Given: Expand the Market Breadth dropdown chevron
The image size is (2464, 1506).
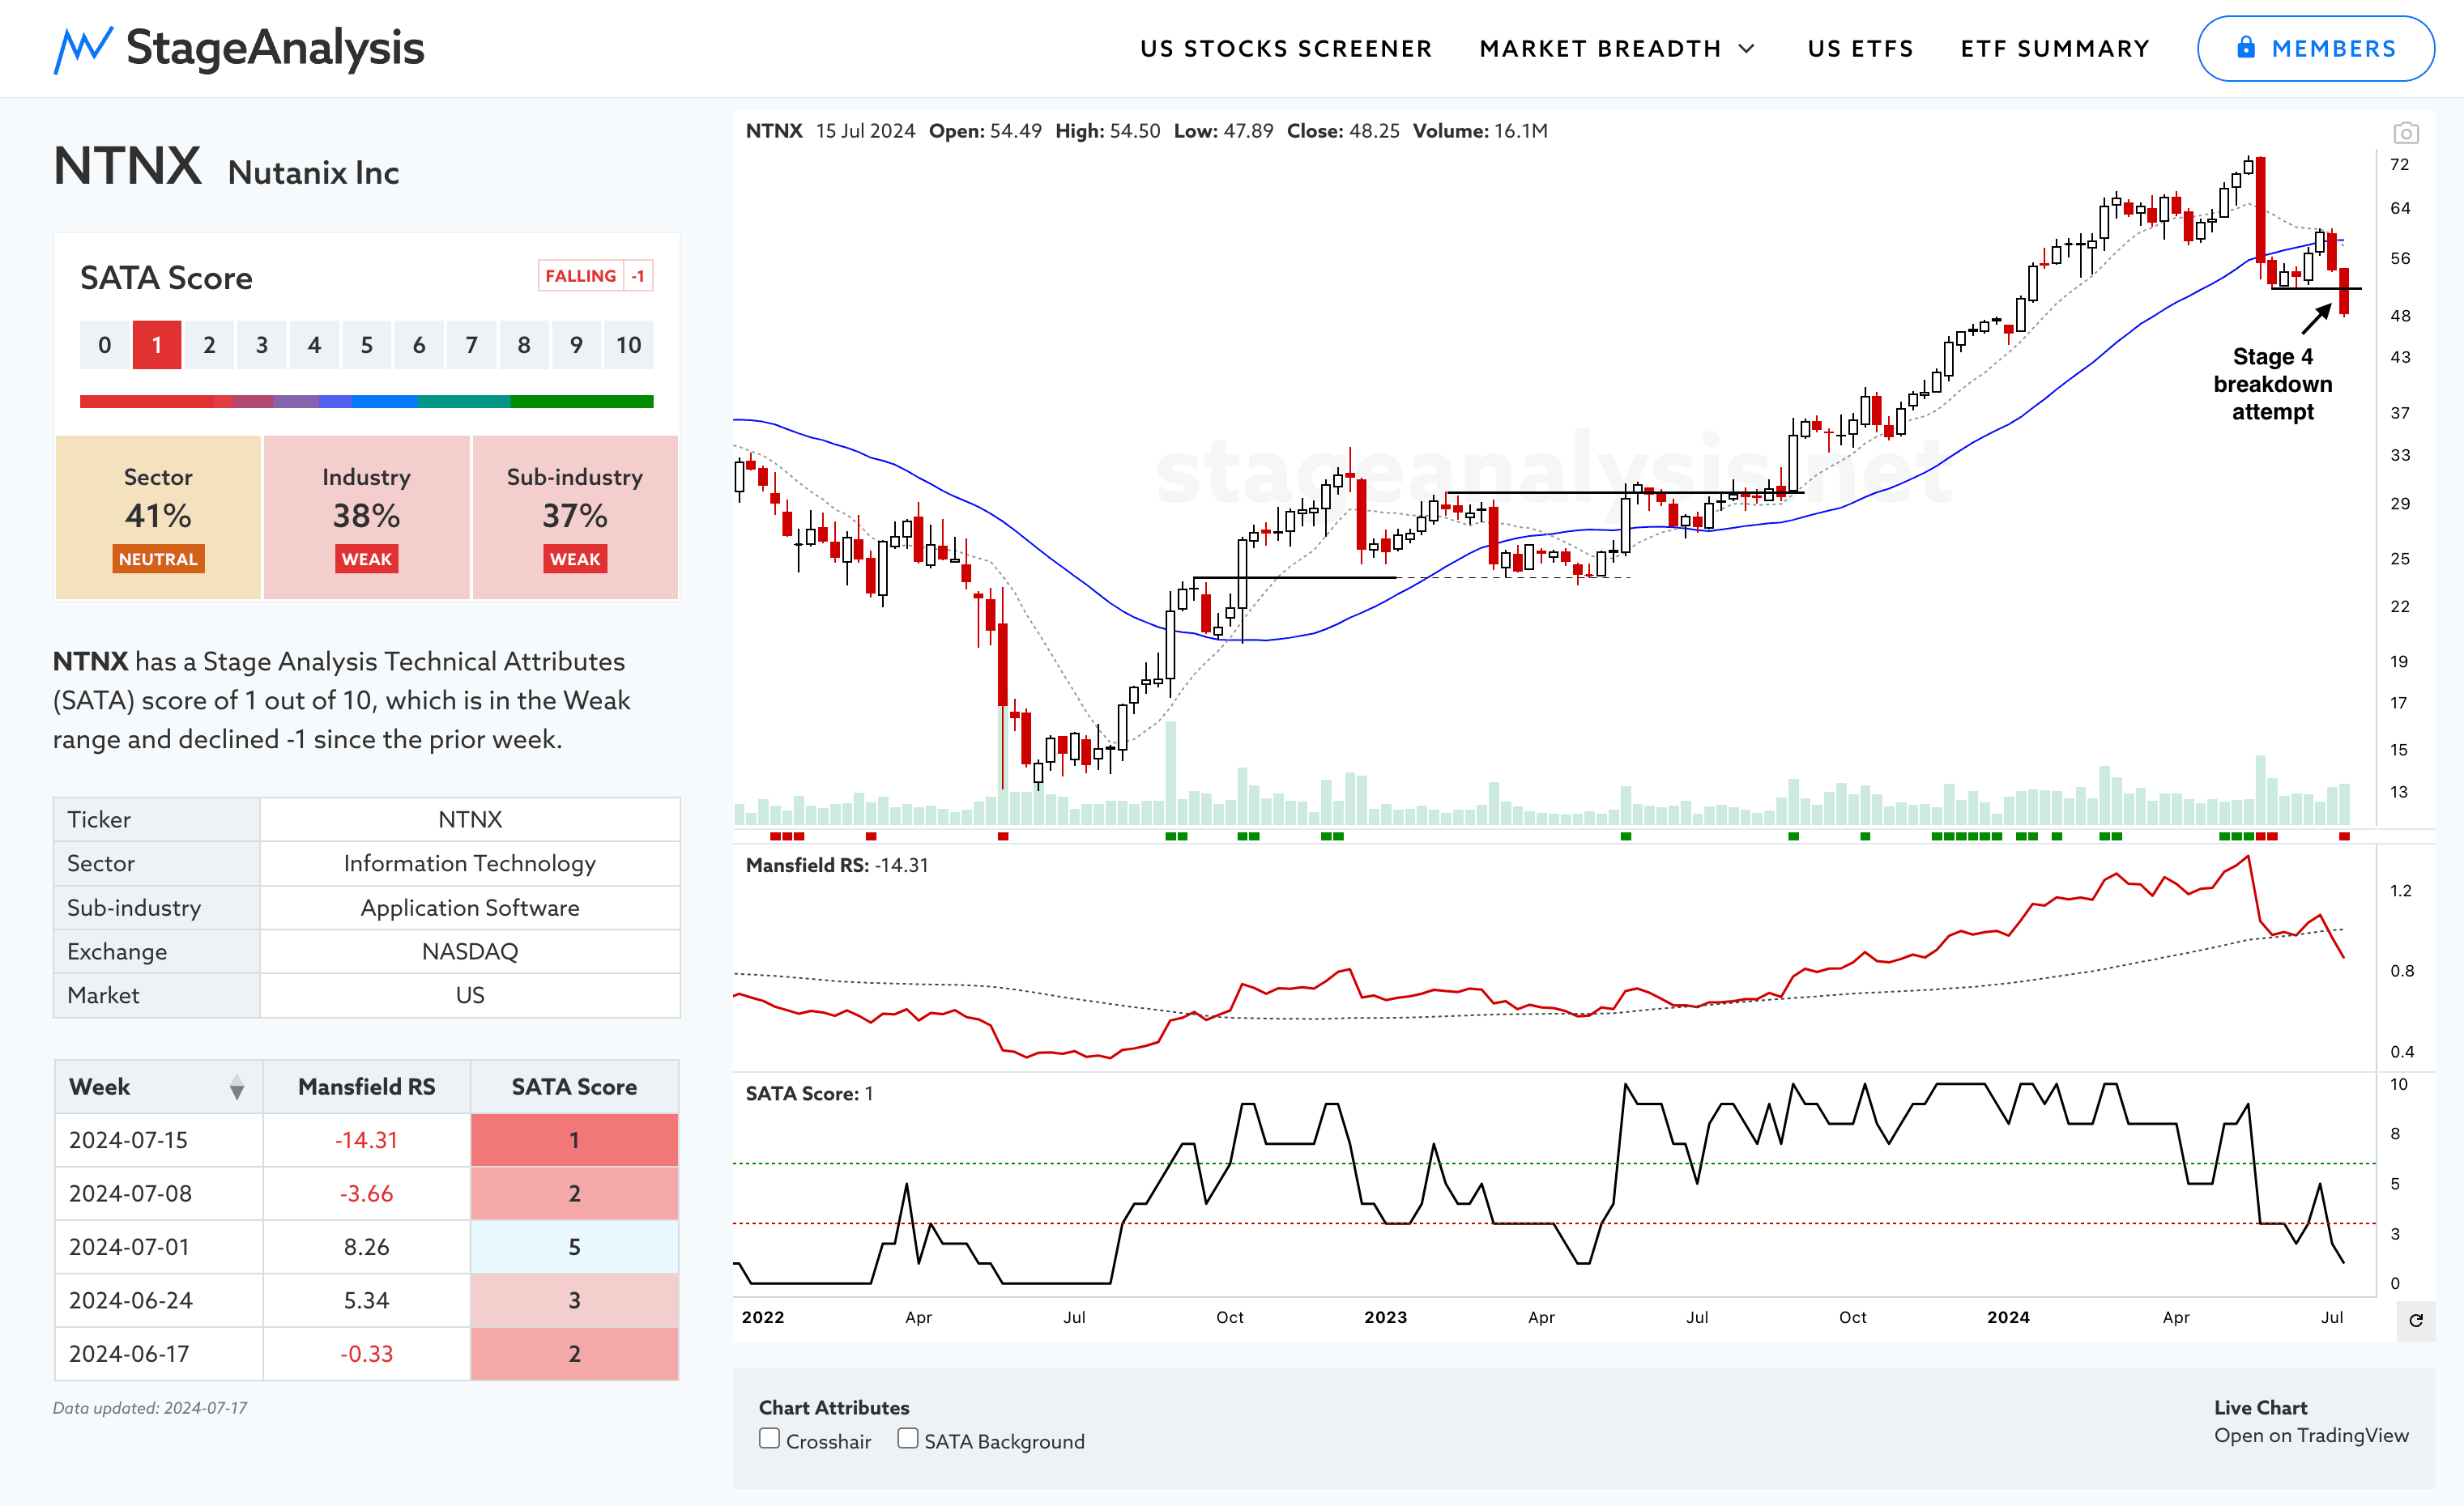Looking at the screenshot, I should 1747,49.
